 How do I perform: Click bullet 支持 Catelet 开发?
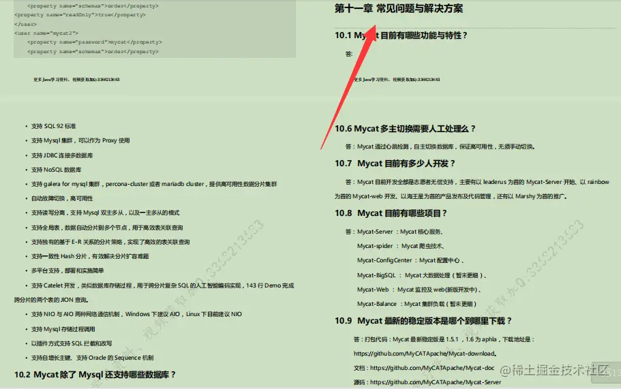[163, 285]
